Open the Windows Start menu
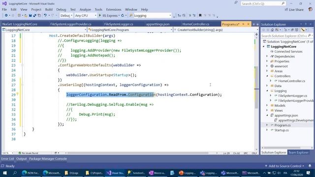The width and height of the screenshot is (315, 177). click(4, 173)
